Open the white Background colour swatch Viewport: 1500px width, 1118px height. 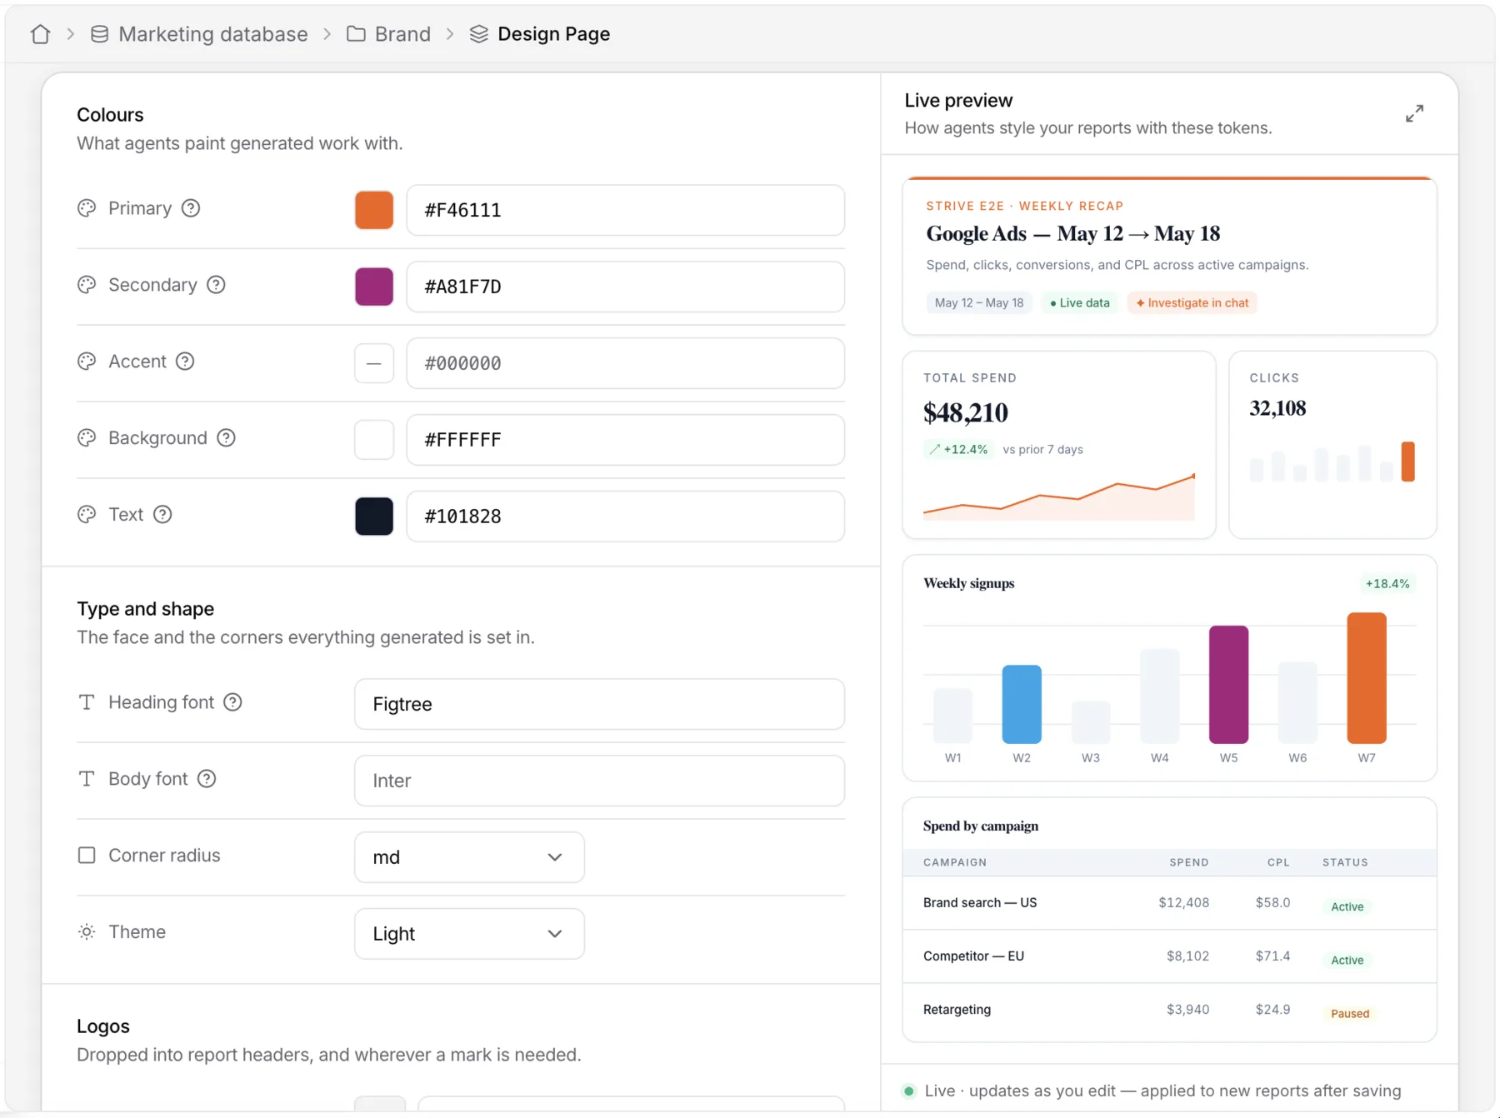pos(374,440)
